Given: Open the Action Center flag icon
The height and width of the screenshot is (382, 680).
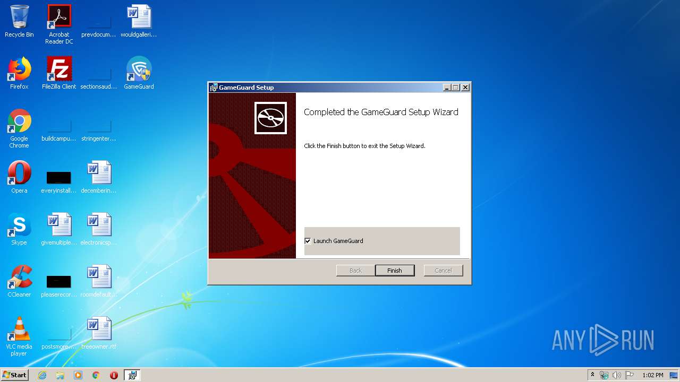Looking at the screenshot, I should click(x=629, y=375).
